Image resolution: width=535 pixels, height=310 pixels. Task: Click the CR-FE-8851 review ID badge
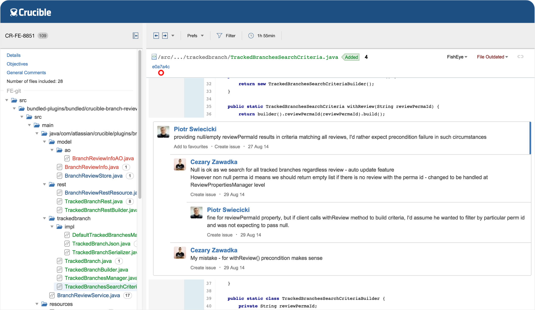click(x=44, y=35)
